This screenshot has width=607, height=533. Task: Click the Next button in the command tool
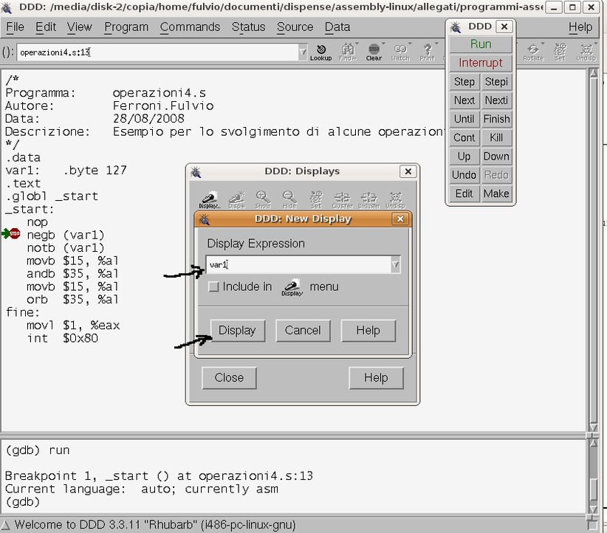pyautogui.click(x=464, y=100)
